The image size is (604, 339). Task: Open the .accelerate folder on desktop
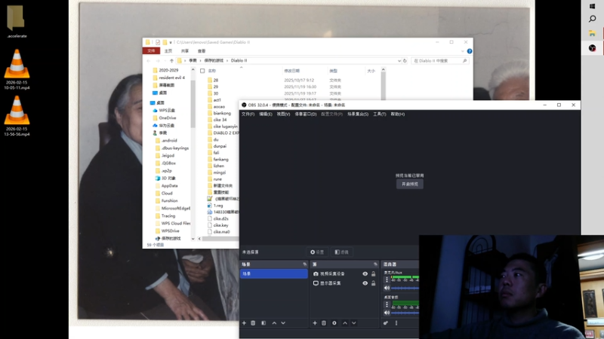point(17,22)
